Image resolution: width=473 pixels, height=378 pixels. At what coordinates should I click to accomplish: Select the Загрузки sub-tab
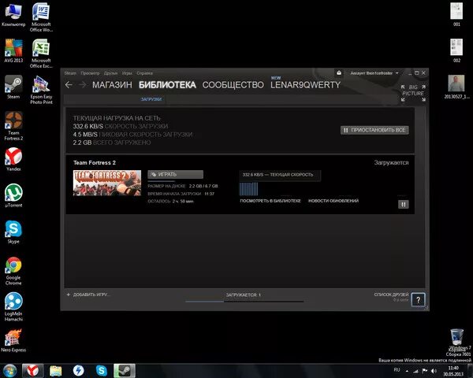151,99
